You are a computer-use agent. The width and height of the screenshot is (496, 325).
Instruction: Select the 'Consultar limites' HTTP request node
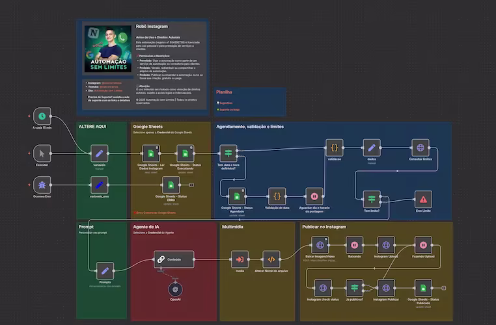[420, 148]
